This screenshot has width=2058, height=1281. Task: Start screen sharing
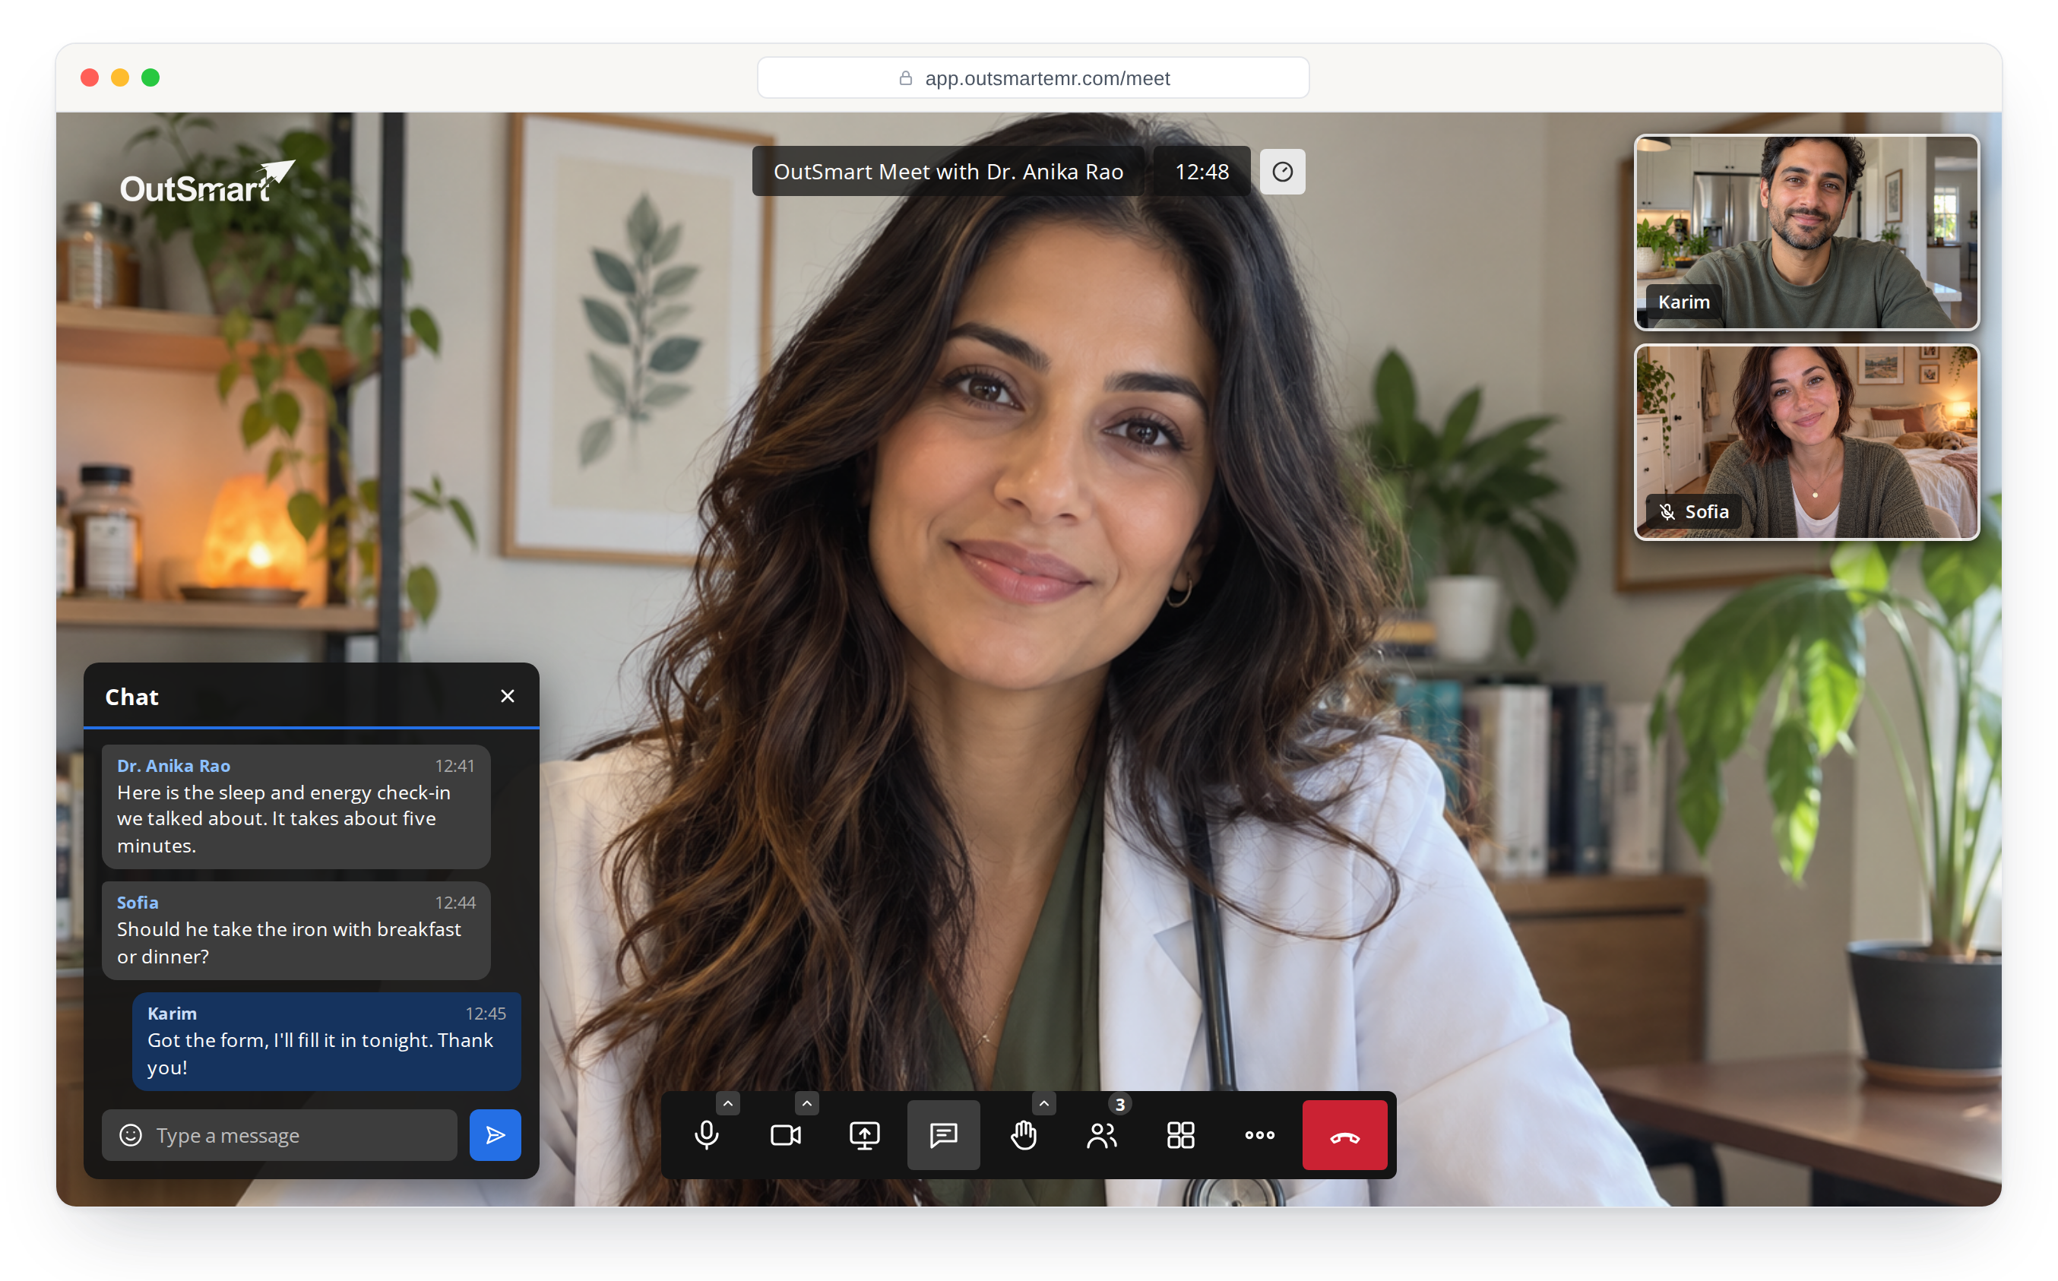point(864,1134)
